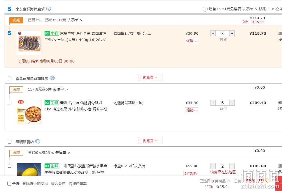This screenshot has height=191, width=282.
Task: Check the 泰森京东自营旗舰店 store checkbox
Action: (x=10, y=79)
